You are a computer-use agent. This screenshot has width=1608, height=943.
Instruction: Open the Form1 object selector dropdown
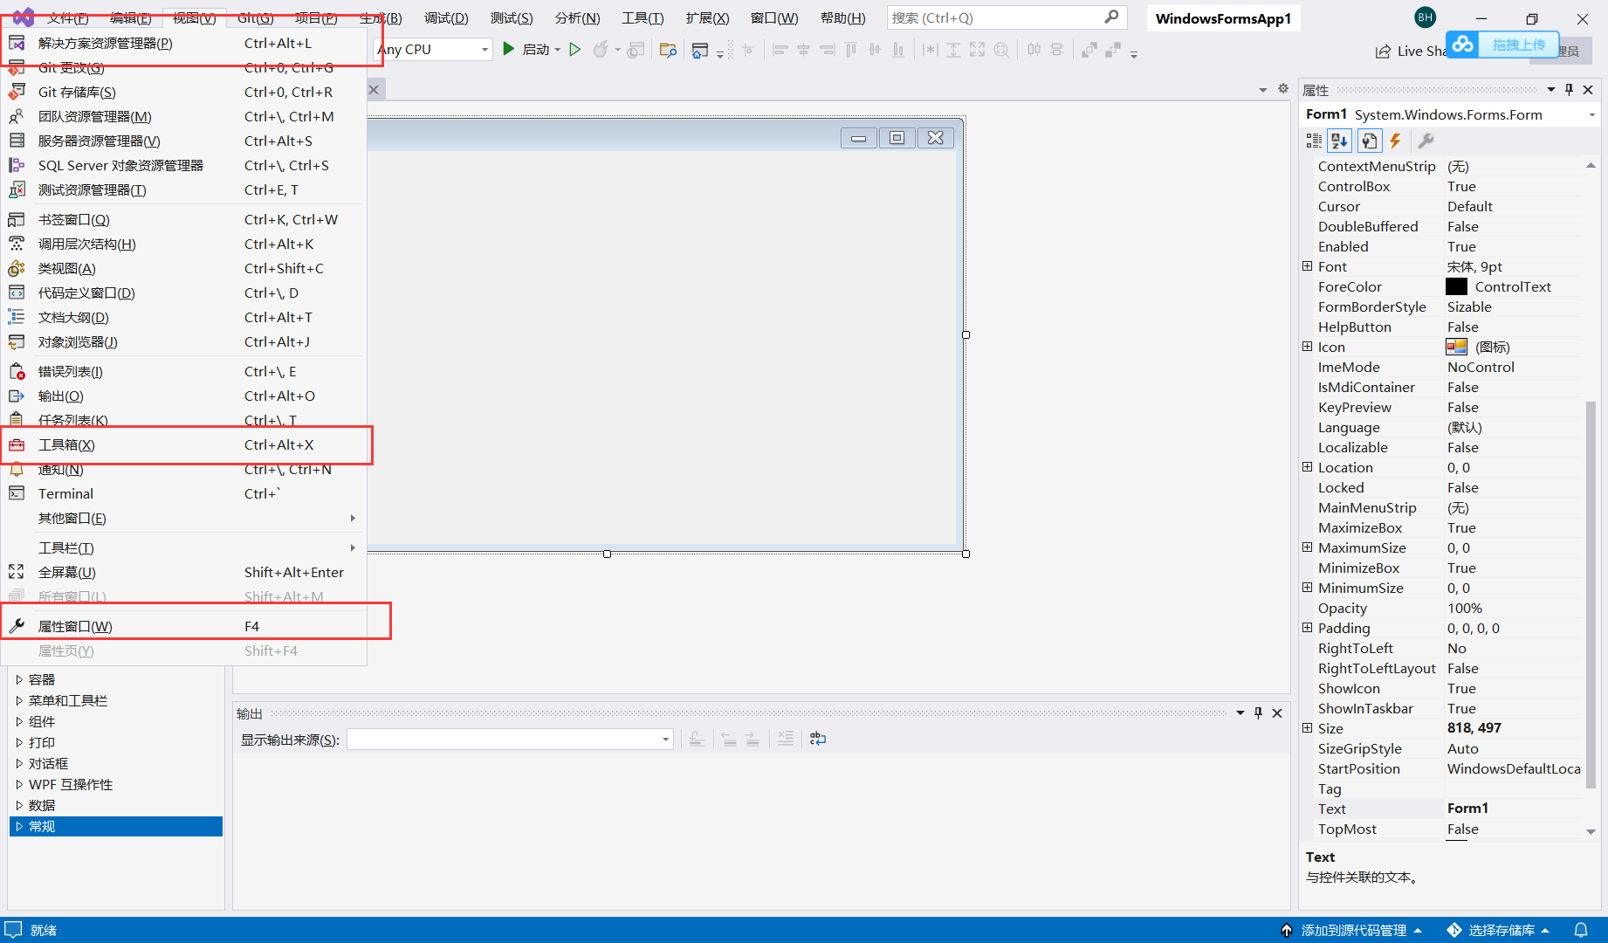pyautogui.click(x=1591, y=114)
